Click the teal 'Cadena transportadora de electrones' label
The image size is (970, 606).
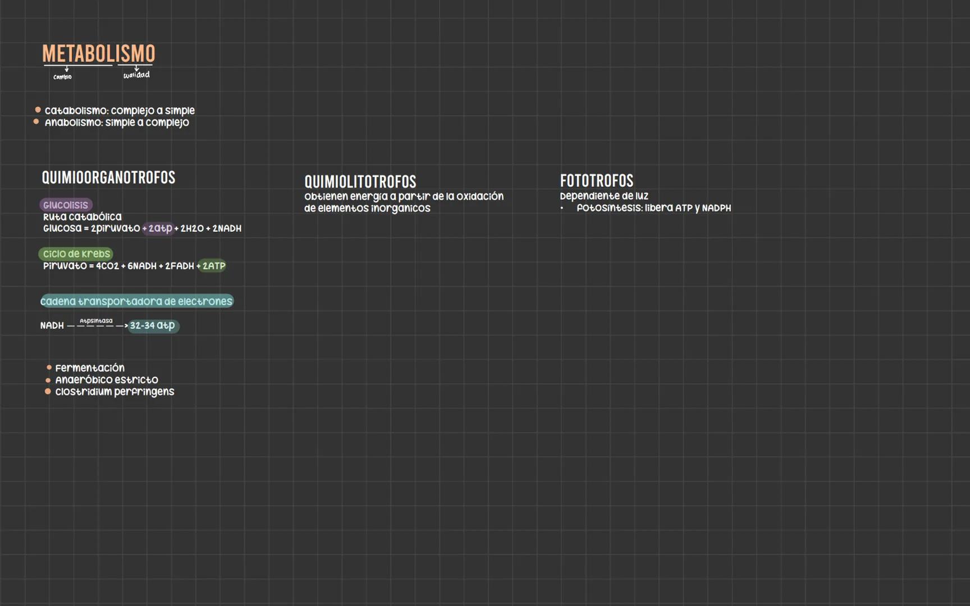click(136, 301)
